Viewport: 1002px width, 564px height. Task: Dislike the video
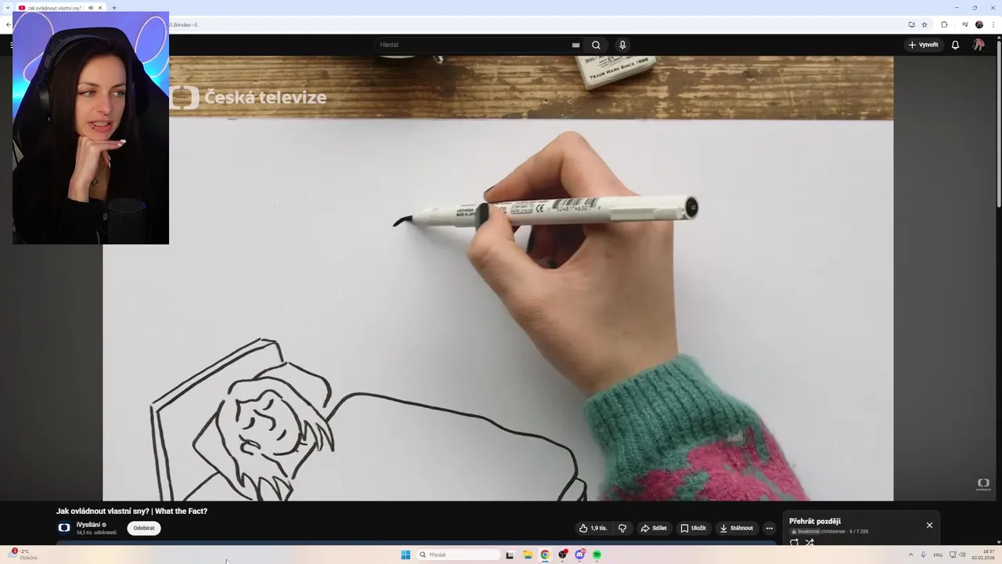pos(622,528)
